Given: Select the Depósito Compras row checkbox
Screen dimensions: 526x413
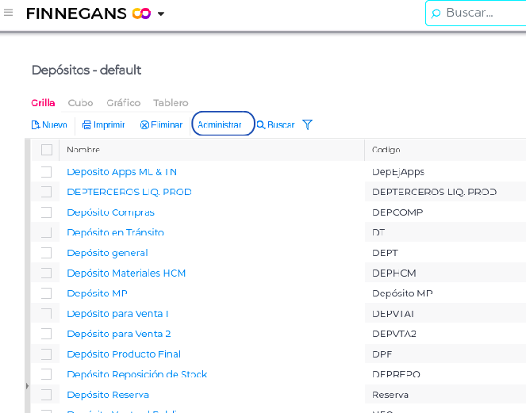Looking at the screenshot, I should click(x=46, y=212).
